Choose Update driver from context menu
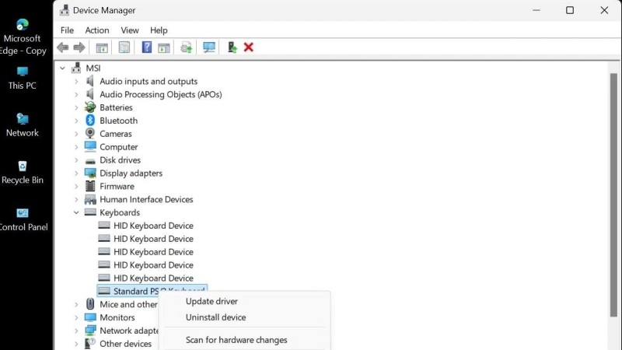The width and height of the screenshot is (622, 350). (x=211, y=301)
